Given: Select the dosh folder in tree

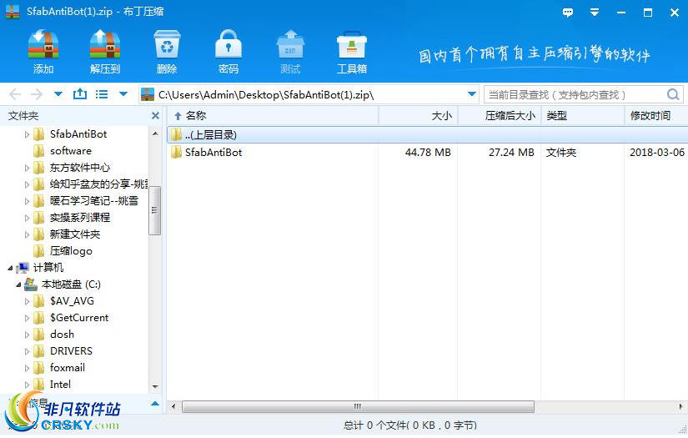Looking at the screenshot, I should (62, 335).
